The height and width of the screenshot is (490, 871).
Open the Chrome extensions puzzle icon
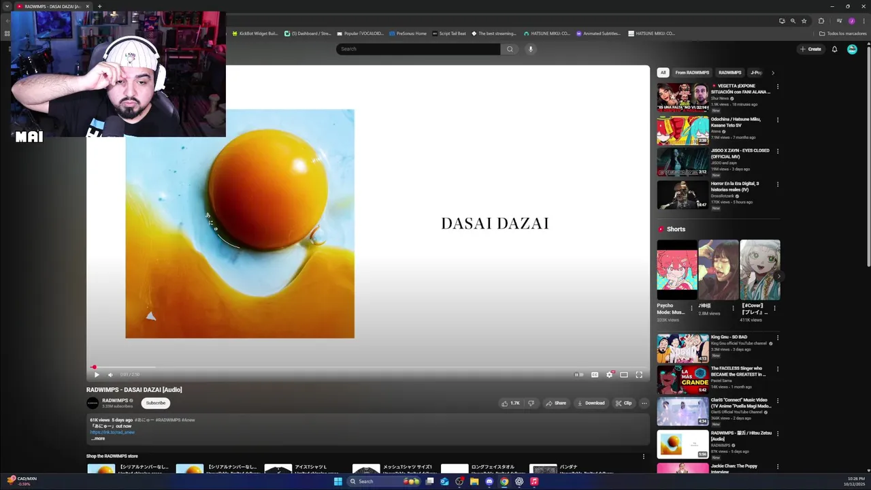(x=821, y=21)
